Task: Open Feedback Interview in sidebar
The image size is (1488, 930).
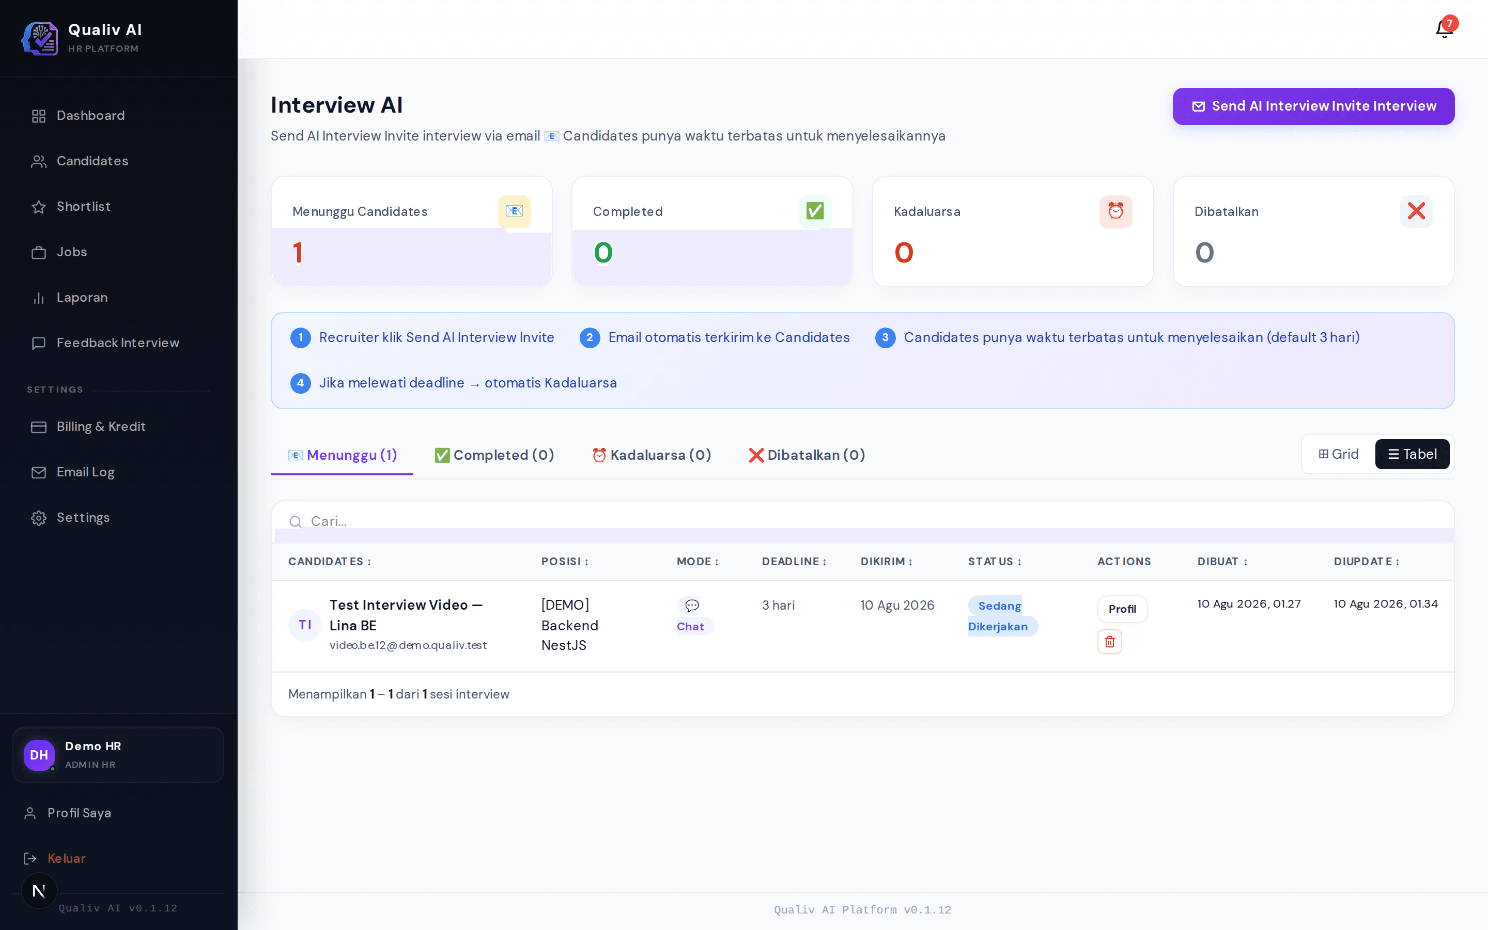Action: tap(119, 343)
